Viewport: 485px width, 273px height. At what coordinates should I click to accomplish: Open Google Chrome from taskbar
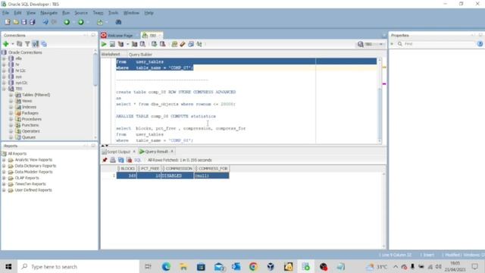point(253,266)
